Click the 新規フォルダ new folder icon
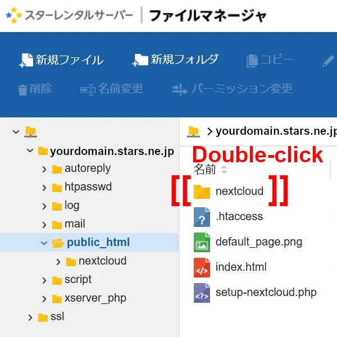The height and width of the screenshot is (337, 337). click(140, 60)
